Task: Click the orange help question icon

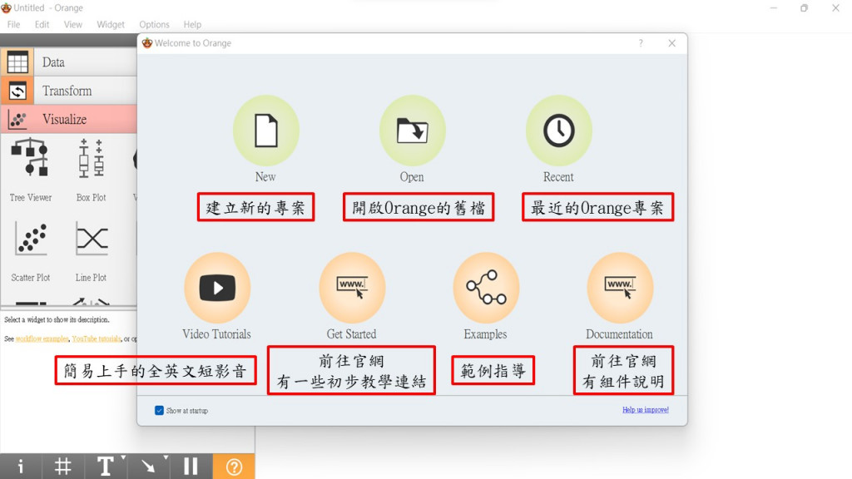Action: pyautogui.click(x=234, y=466)
